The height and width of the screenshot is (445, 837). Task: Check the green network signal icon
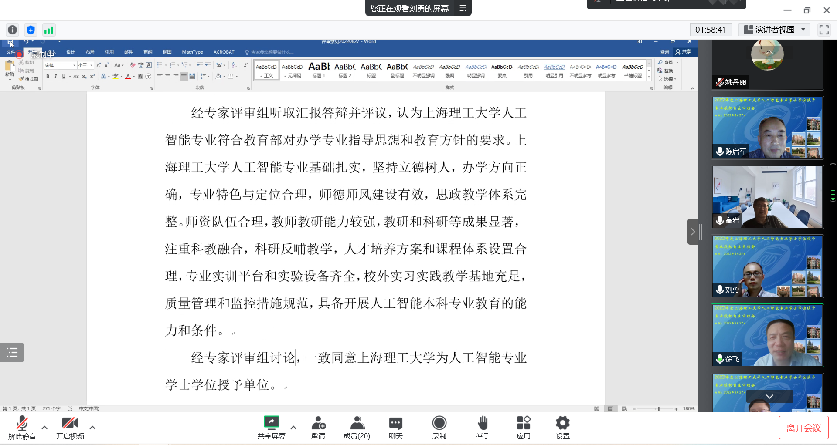[x=48, y=30]
